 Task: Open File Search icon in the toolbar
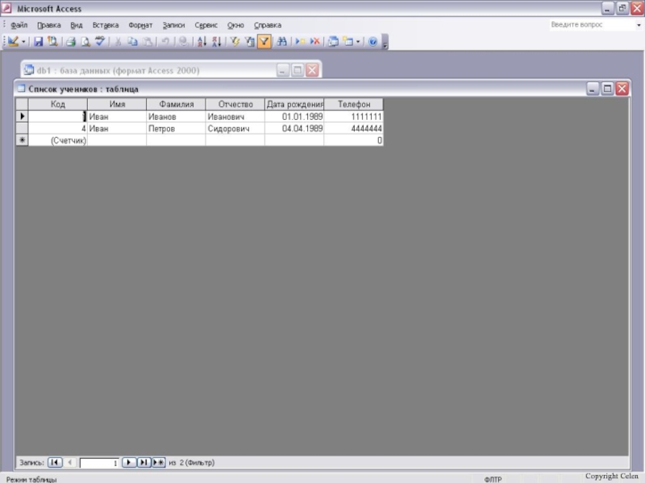(52, 42)
